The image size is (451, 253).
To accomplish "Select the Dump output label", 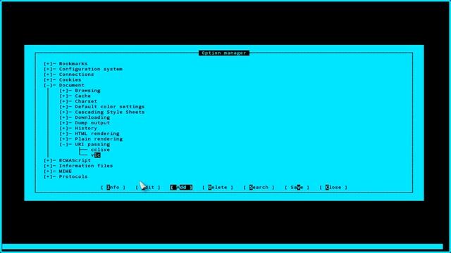I will click(92, 123).
